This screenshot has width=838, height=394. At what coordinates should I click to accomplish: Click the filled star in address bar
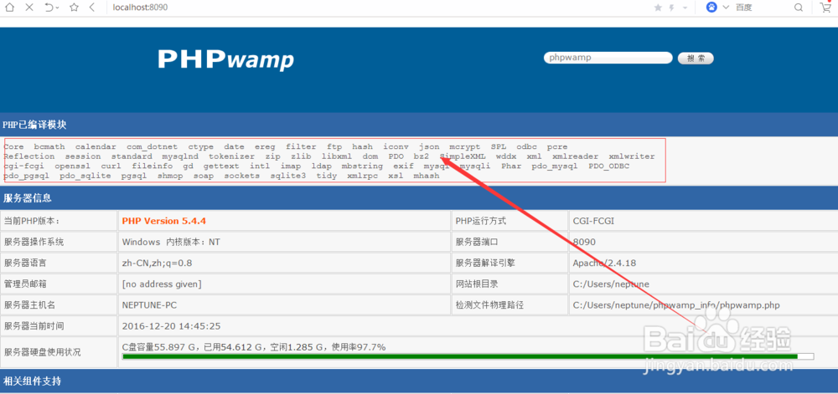click(x=658, y=8)
